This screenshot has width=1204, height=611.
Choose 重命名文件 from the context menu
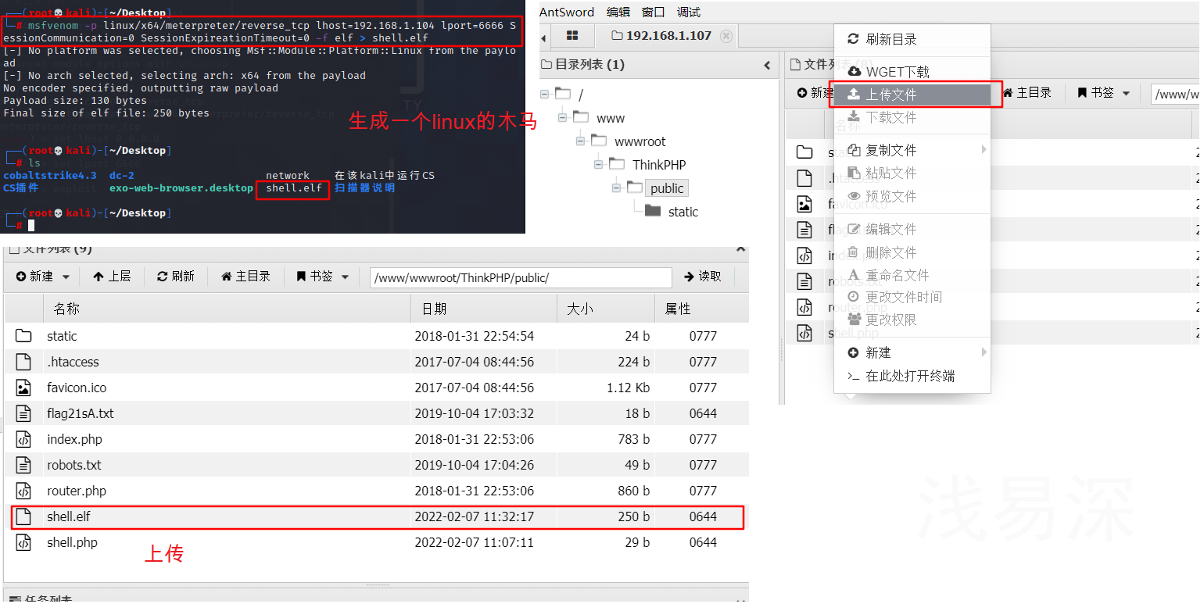[x=912, y=275]
